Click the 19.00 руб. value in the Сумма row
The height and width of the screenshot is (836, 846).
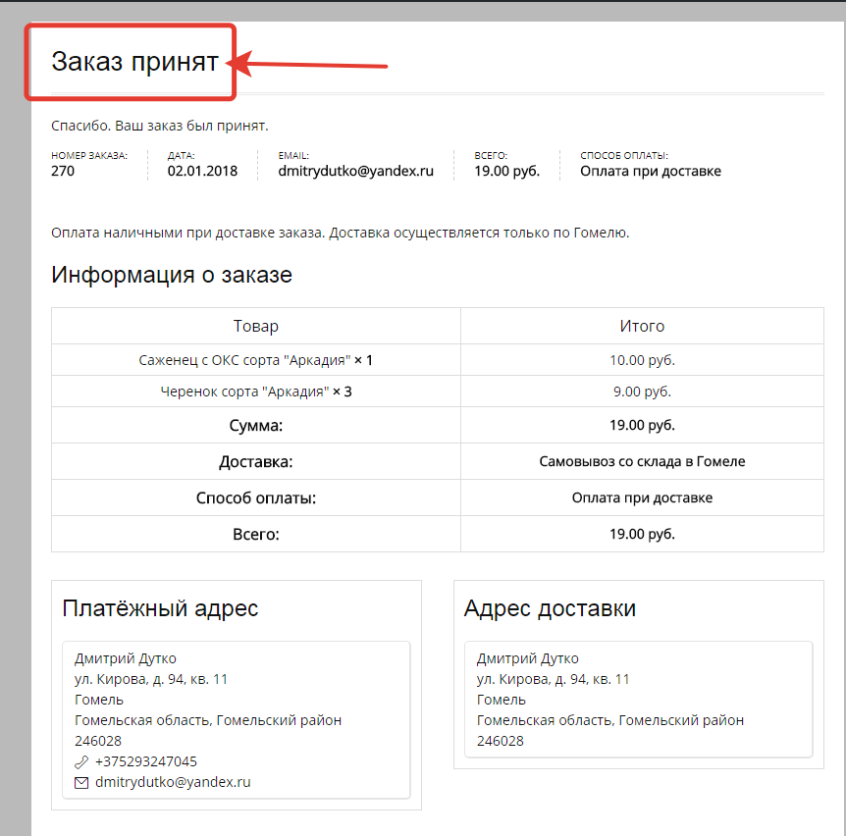642,426
